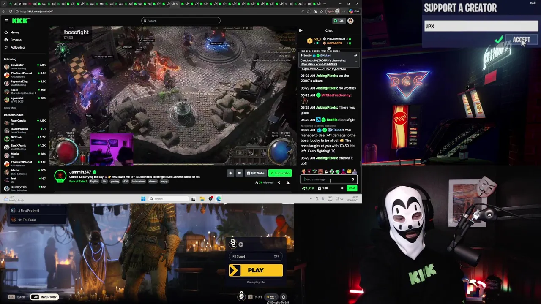Open a new browser tab plus
541x304 pixels.
(x=324, y=4)
